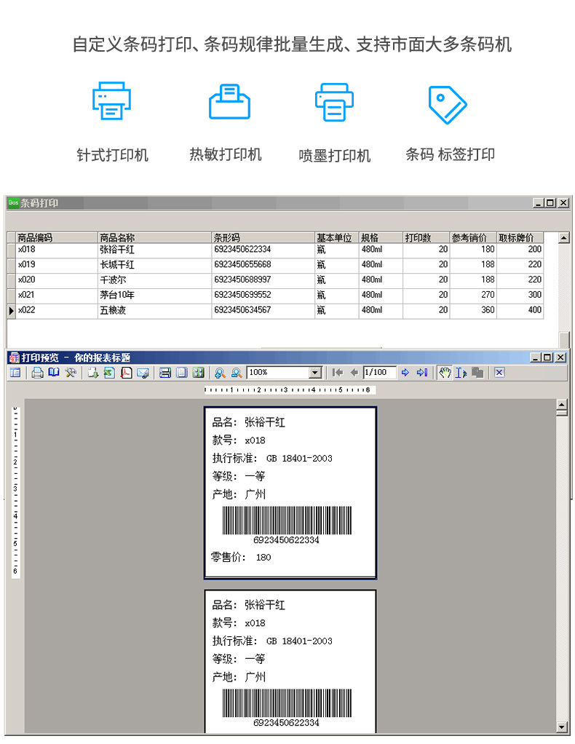Viewport: 575px width, 744px height.
Task: Click the 参考销价 column header
Action: tap(473, 237)
